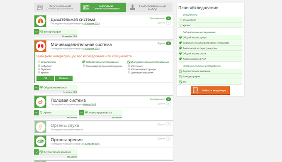Screen dimensions: 282x162
Task: Select Общий анализ мочи in План обследования
Action: coord(210,54)
